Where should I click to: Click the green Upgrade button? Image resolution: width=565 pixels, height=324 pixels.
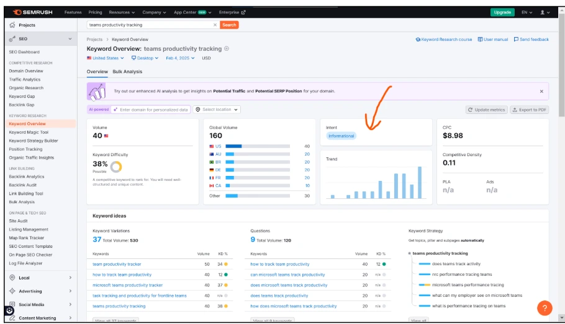[502, 12]
